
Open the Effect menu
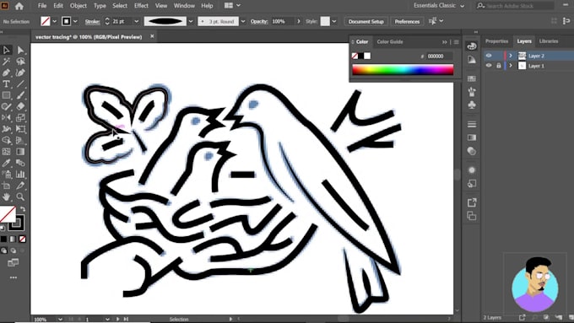141,6
